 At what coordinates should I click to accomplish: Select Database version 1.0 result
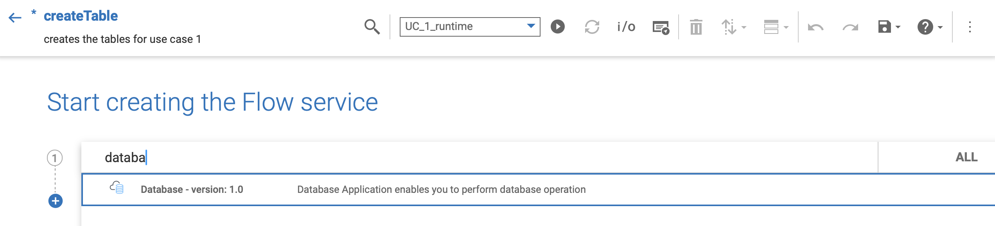538,189
